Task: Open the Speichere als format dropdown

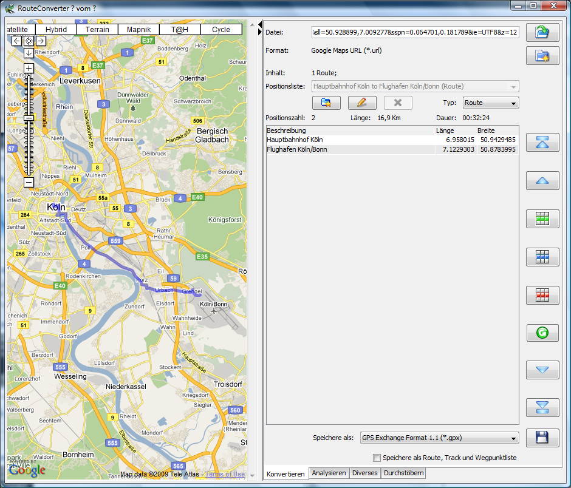Action: (x=440, y=438)
